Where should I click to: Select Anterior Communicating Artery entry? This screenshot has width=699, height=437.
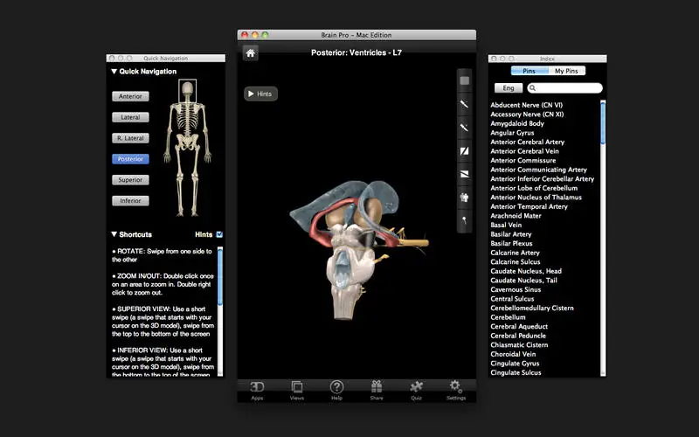pos(538,170)
